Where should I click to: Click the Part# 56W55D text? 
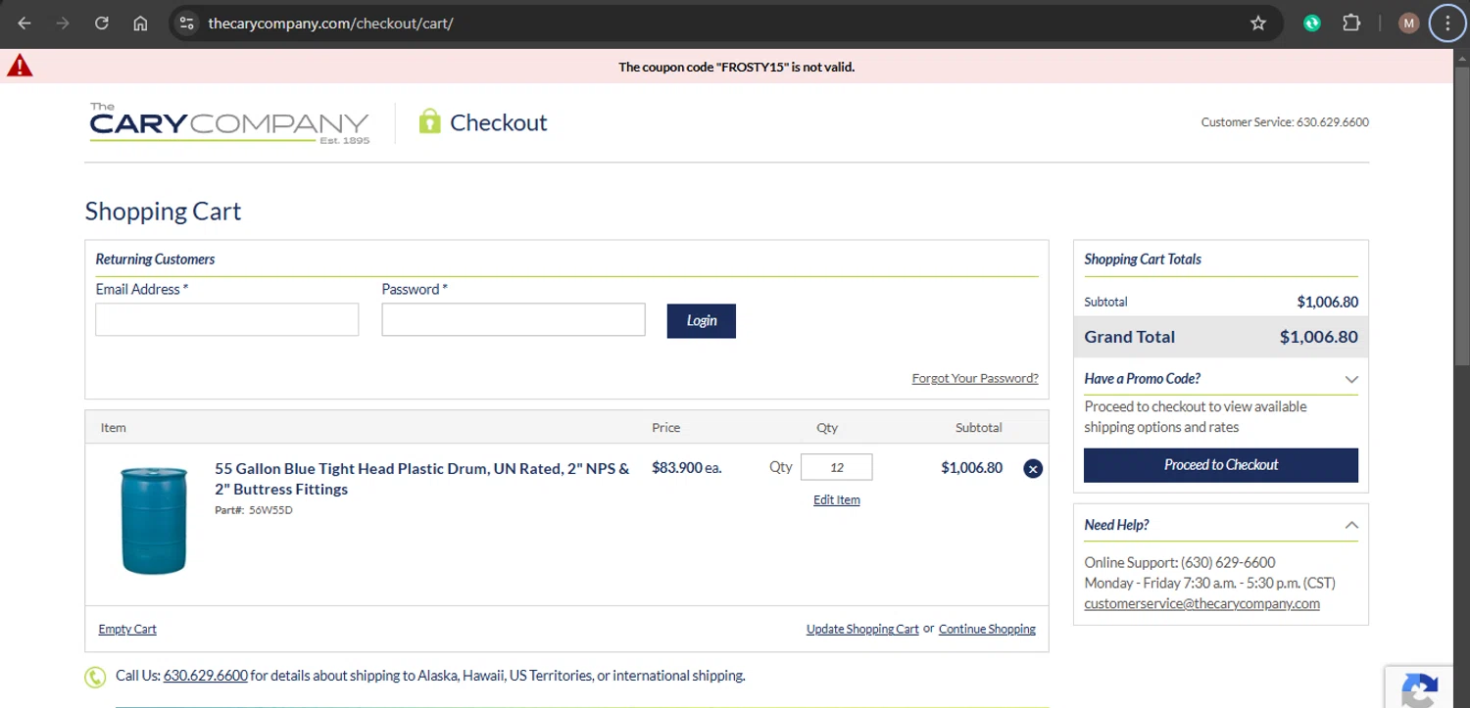[x=254, y=510]
